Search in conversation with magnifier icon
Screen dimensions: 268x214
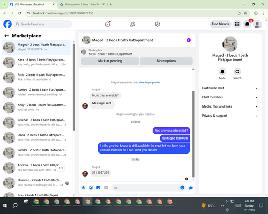[237, 72]
